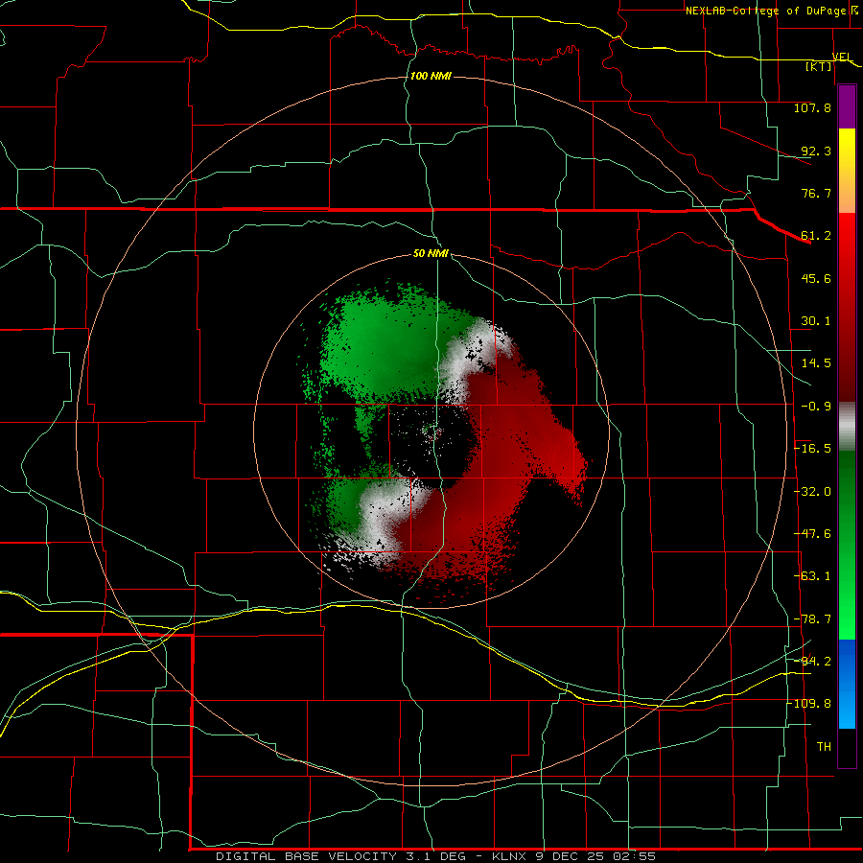Pick the gray near-zero segment of the color bar
863x863 pixels.
point(847,427)
